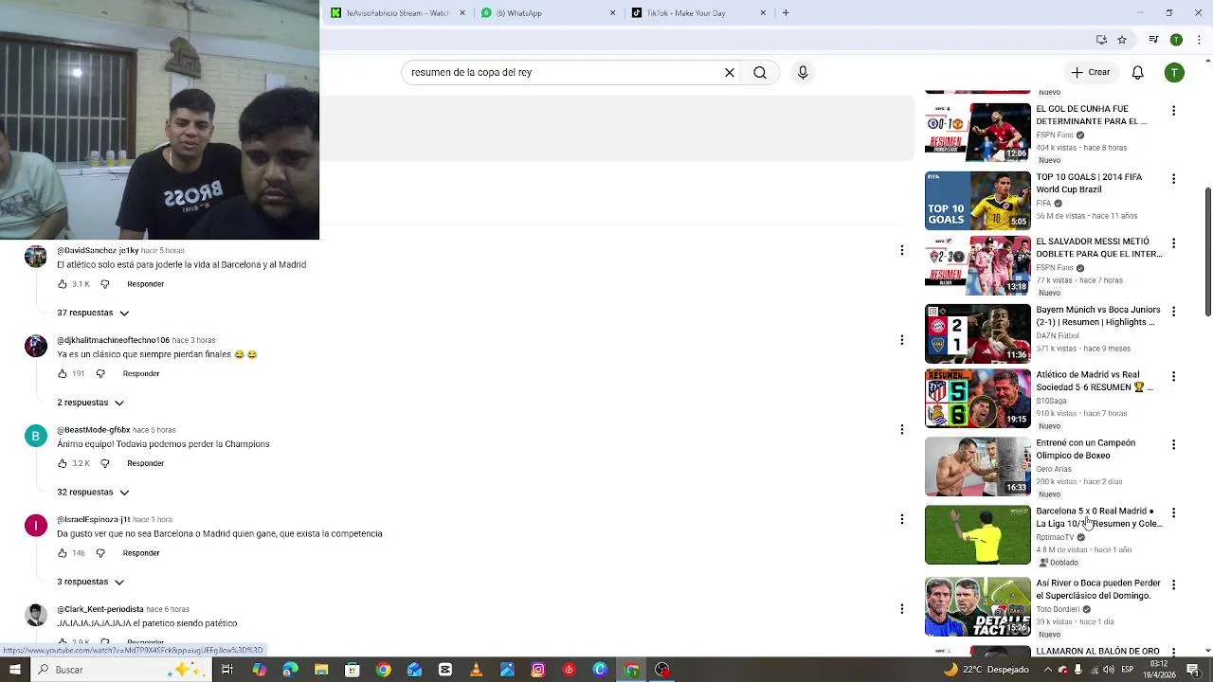Open Instagram from the taskbar

(538, 670)
